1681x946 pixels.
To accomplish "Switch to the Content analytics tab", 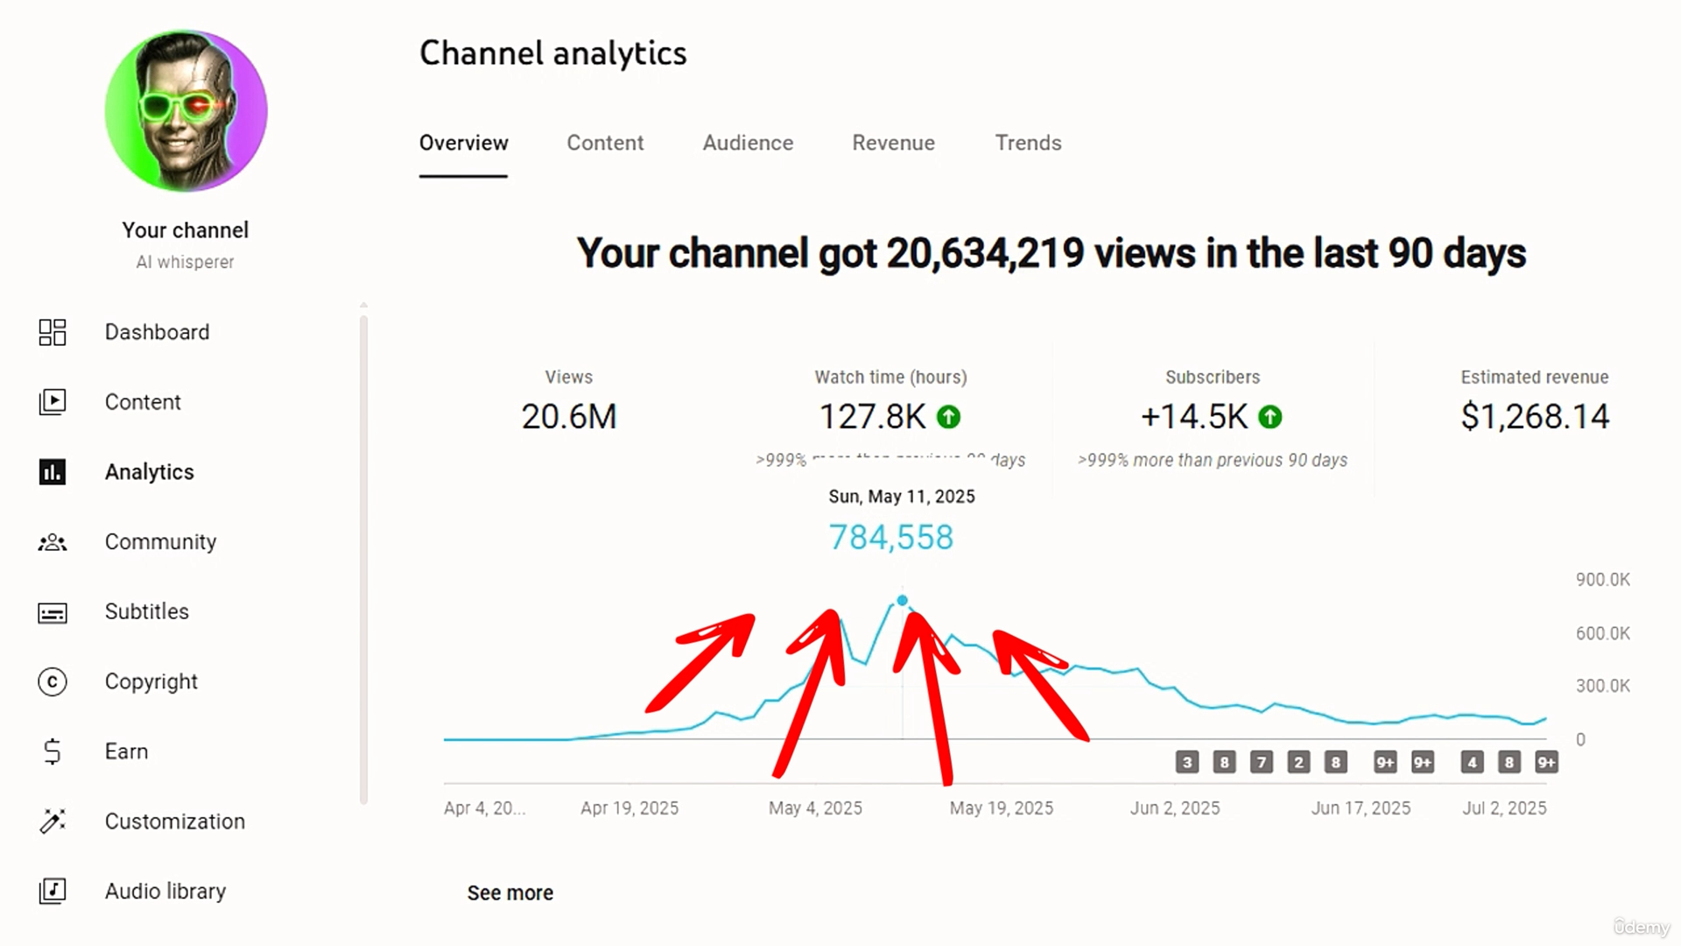I will pos(604,143).
